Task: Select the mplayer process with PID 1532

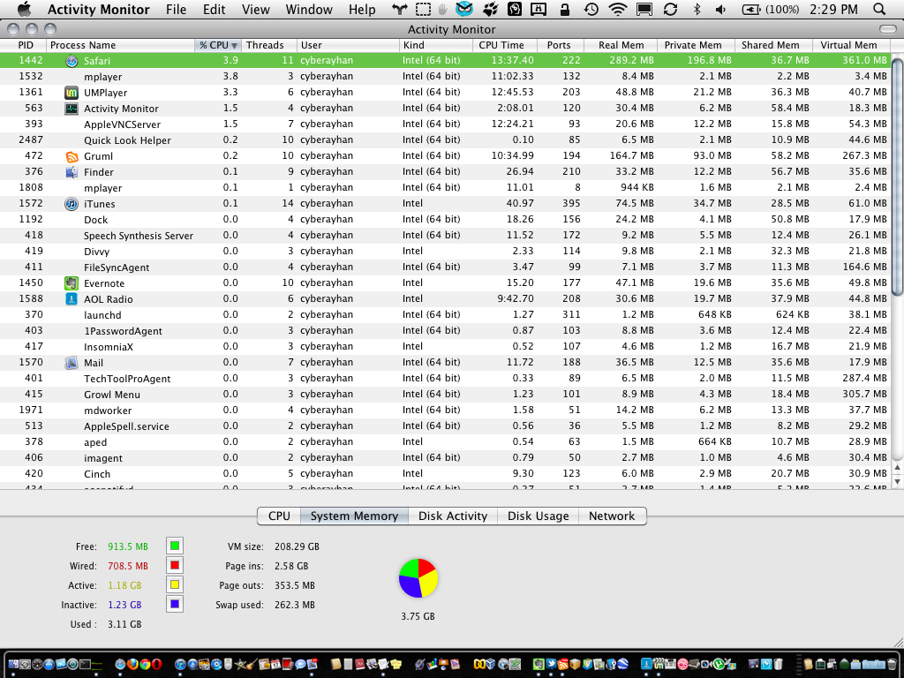Action: [445, 76]
